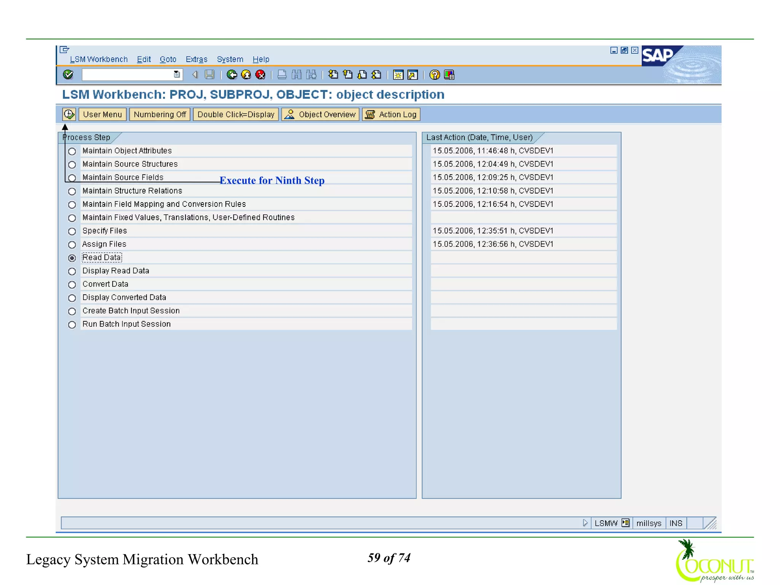Click the Next Page icon
This screenshot has width=780, height=585.
(x=362, y=75)
